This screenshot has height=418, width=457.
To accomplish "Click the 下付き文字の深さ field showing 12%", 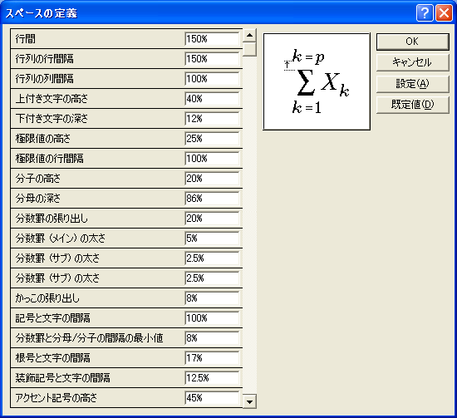I will pos(212,119).
